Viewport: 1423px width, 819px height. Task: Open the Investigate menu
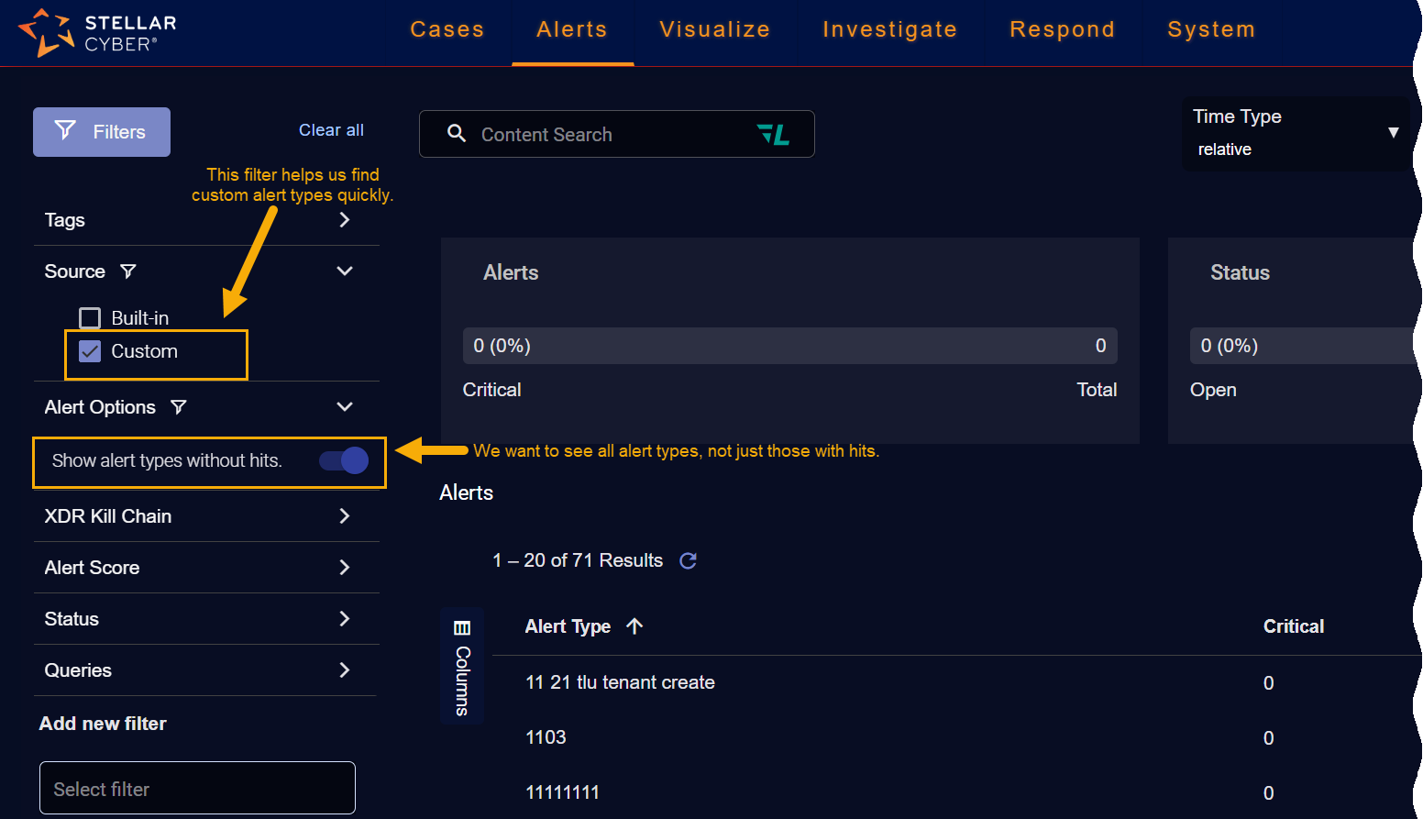[x=889, y=29]
